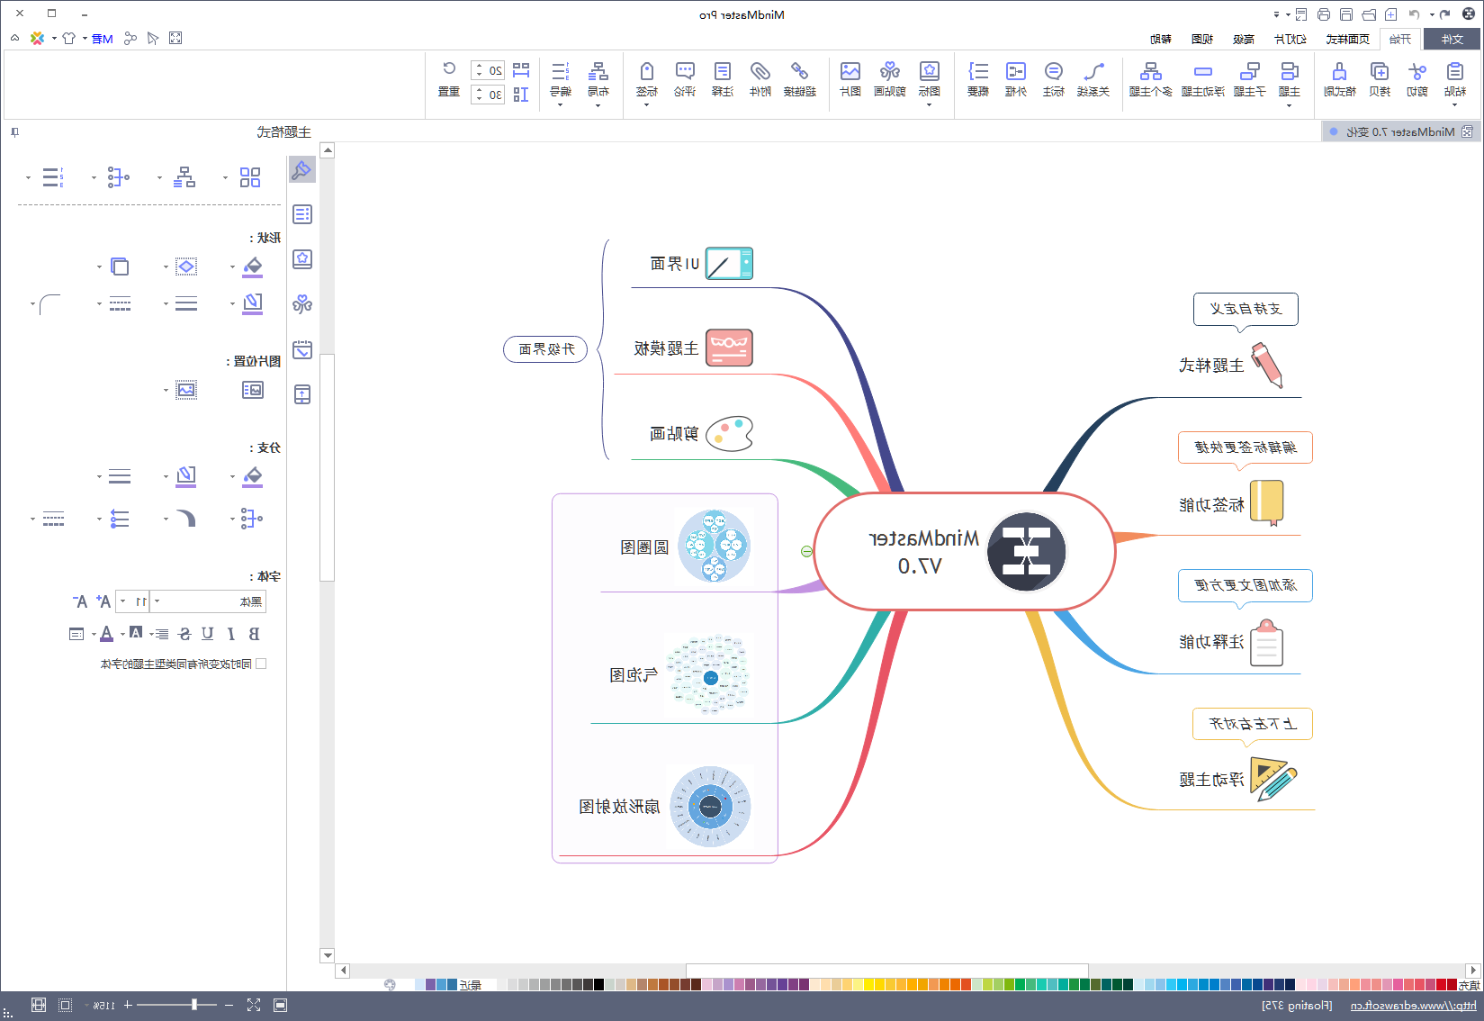Open the 黑体 font name combo box
This screenshot has height=1021, width=1484.
tap(209, 601)
